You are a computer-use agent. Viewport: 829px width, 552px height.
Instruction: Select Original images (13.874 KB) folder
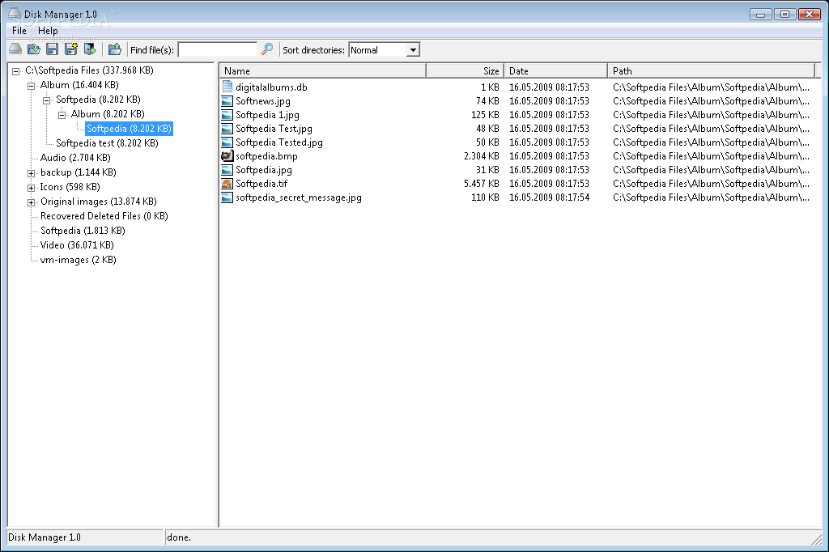coord(98,202)
